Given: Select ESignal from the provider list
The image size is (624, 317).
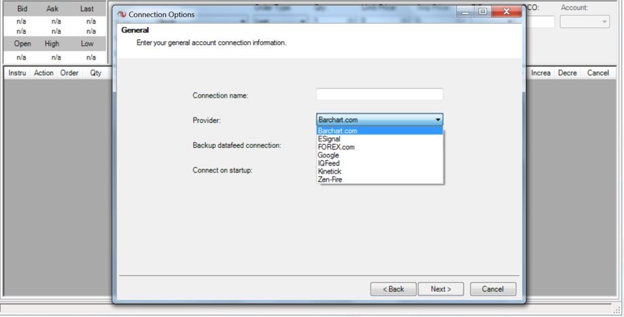Looking at the screenshot, I should [379, 139].
